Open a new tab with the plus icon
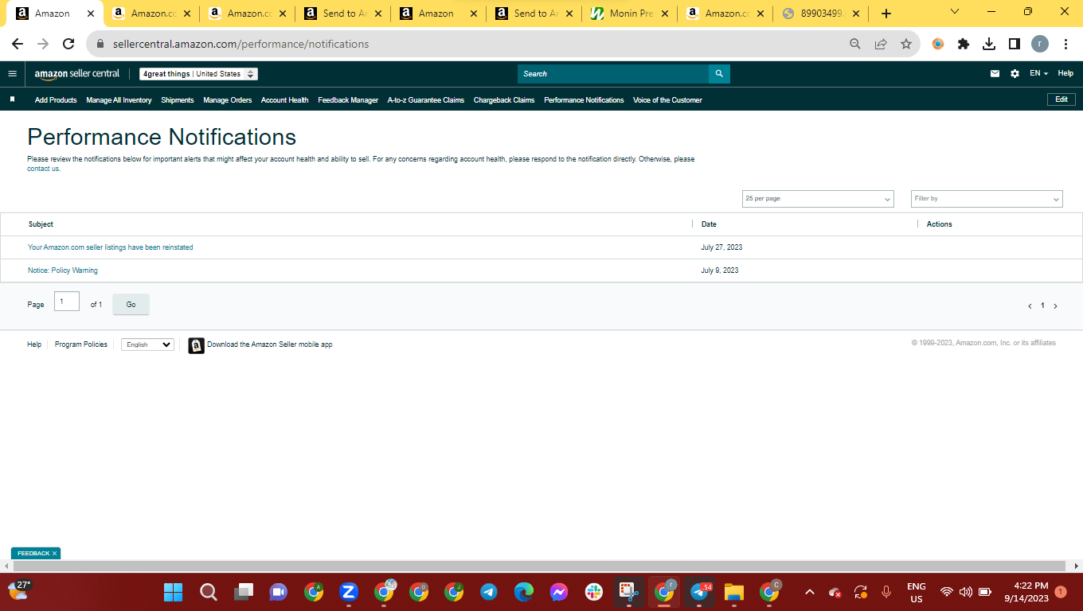 [886, 14]
